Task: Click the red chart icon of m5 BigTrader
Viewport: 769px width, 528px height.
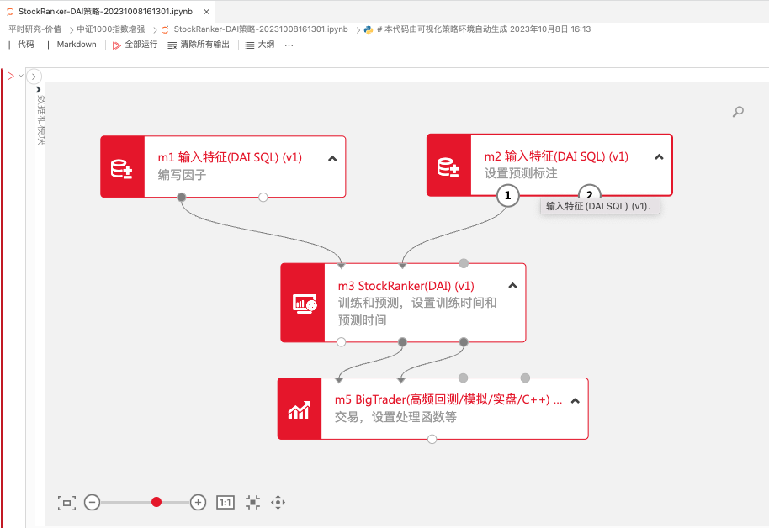Action: tap(300, 409)
